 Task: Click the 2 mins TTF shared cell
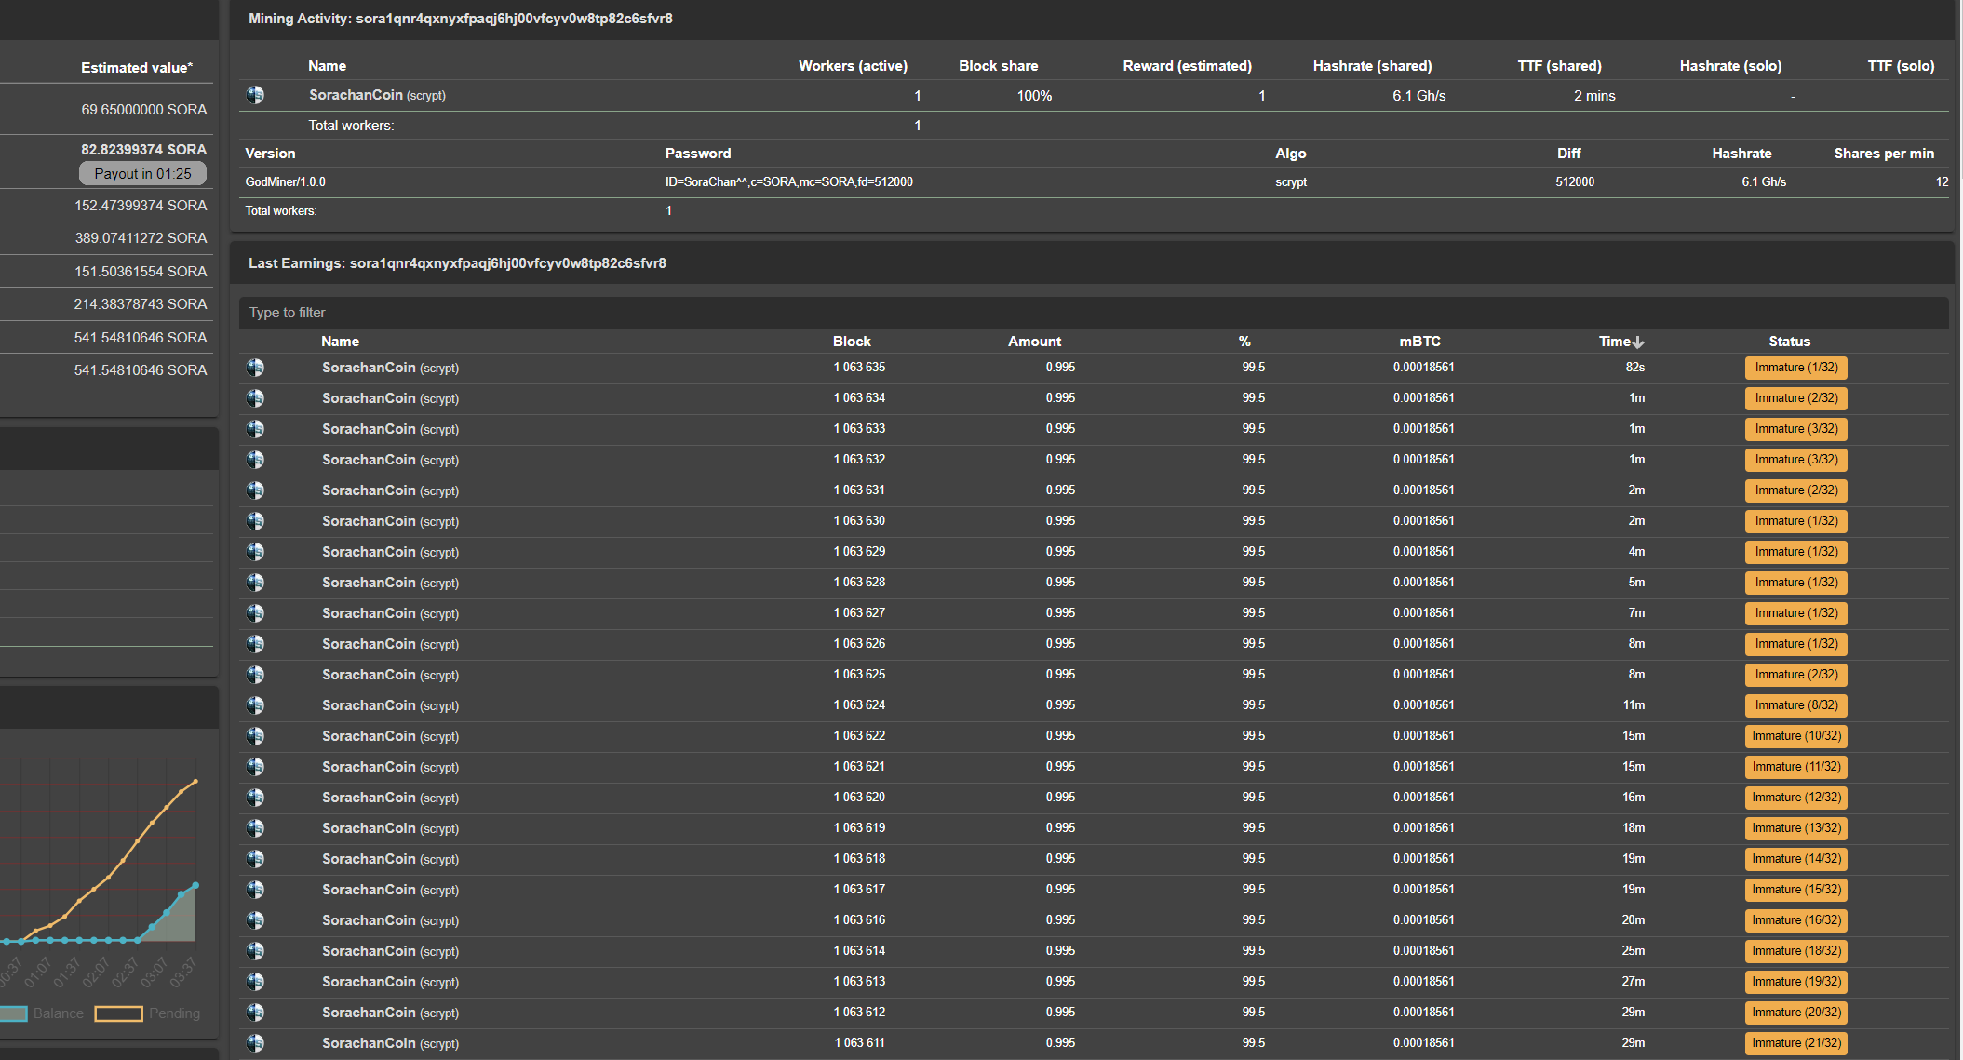pos(1594,96)
